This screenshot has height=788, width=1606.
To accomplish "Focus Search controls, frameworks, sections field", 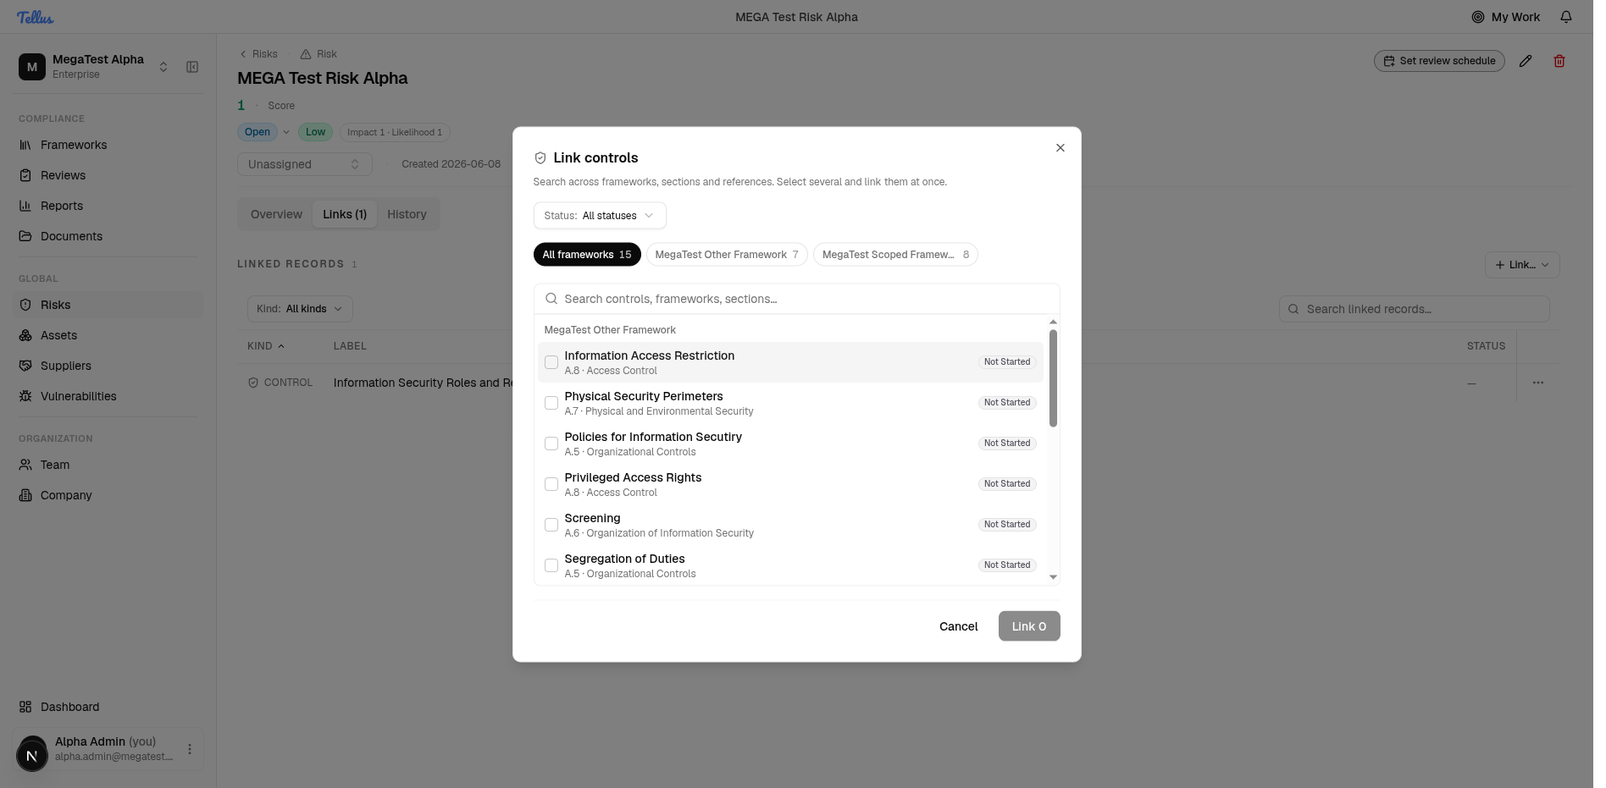I will pos(797,299).
